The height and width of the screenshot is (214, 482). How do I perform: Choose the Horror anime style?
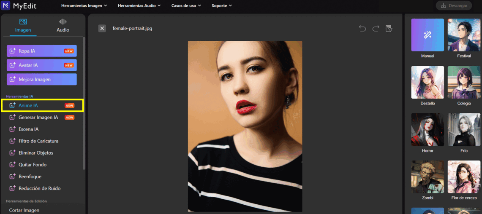[428, 129]
